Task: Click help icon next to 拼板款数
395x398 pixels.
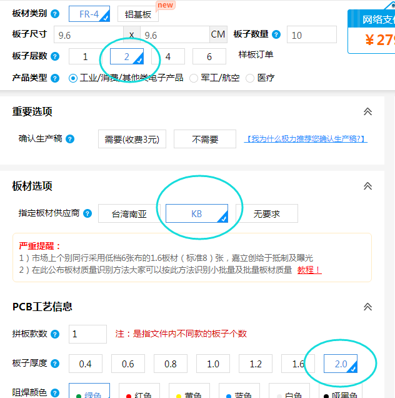Action: click(56, 334)
